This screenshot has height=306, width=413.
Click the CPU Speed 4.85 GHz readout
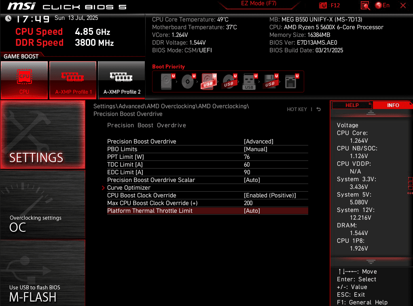click(63, 32)
